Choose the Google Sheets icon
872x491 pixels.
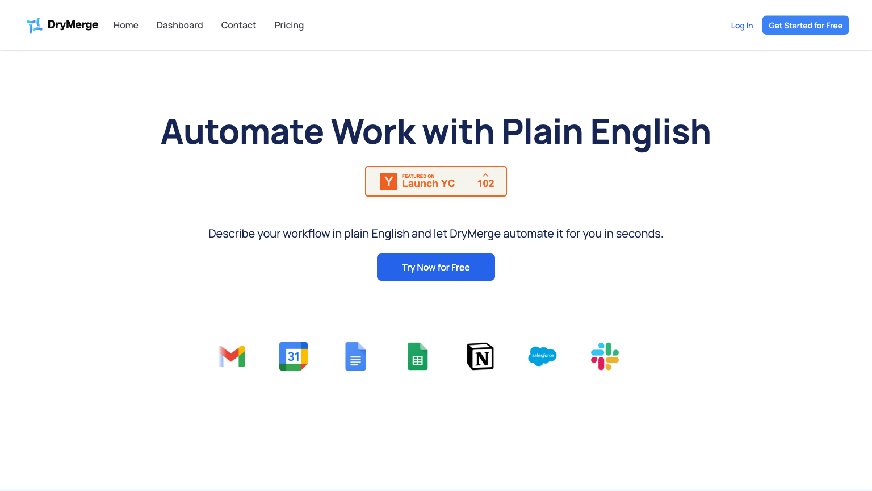(x=417, y=356)
